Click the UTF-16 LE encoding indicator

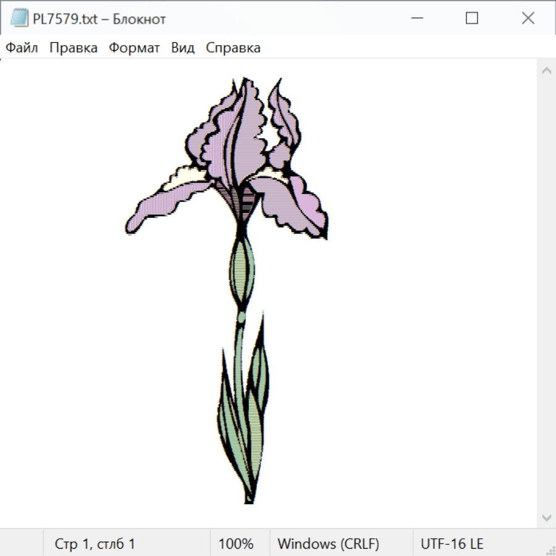pyautogui.click(x=452, y=544)
